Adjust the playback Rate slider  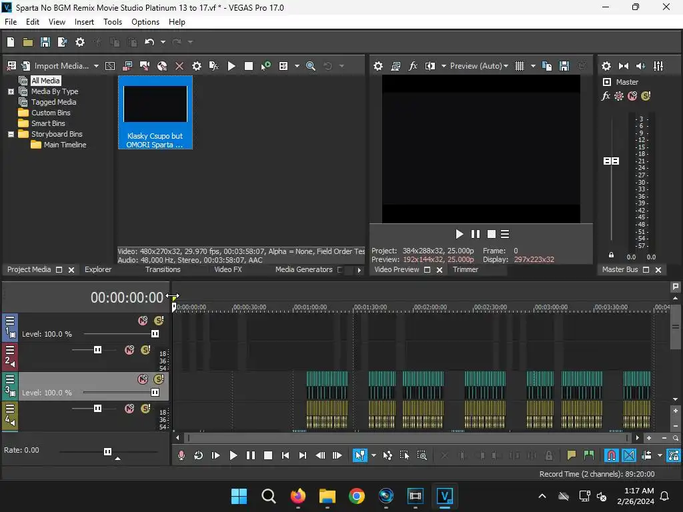click(107, 451)
